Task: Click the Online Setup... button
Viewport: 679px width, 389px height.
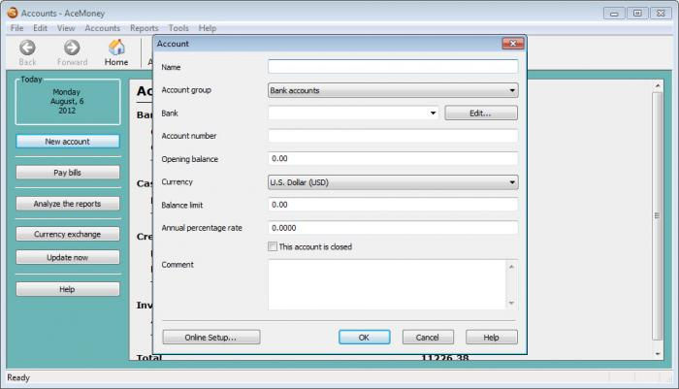Action: click(x=210, y=337)
